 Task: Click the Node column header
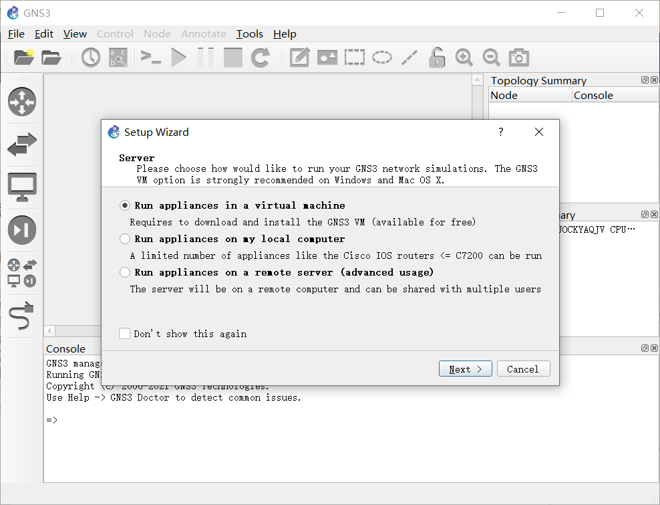[530, 95]
